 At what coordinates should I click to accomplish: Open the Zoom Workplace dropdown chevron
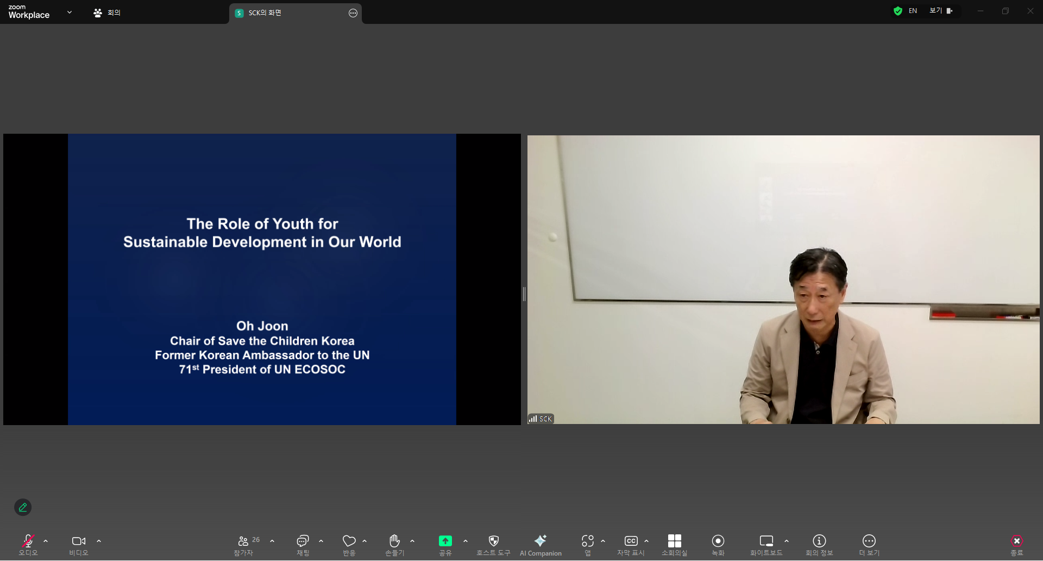70,12
